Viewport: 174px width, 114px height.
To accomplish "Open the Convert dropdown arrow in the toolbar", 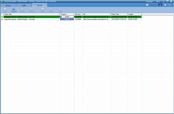I will (x=37, y=10).
